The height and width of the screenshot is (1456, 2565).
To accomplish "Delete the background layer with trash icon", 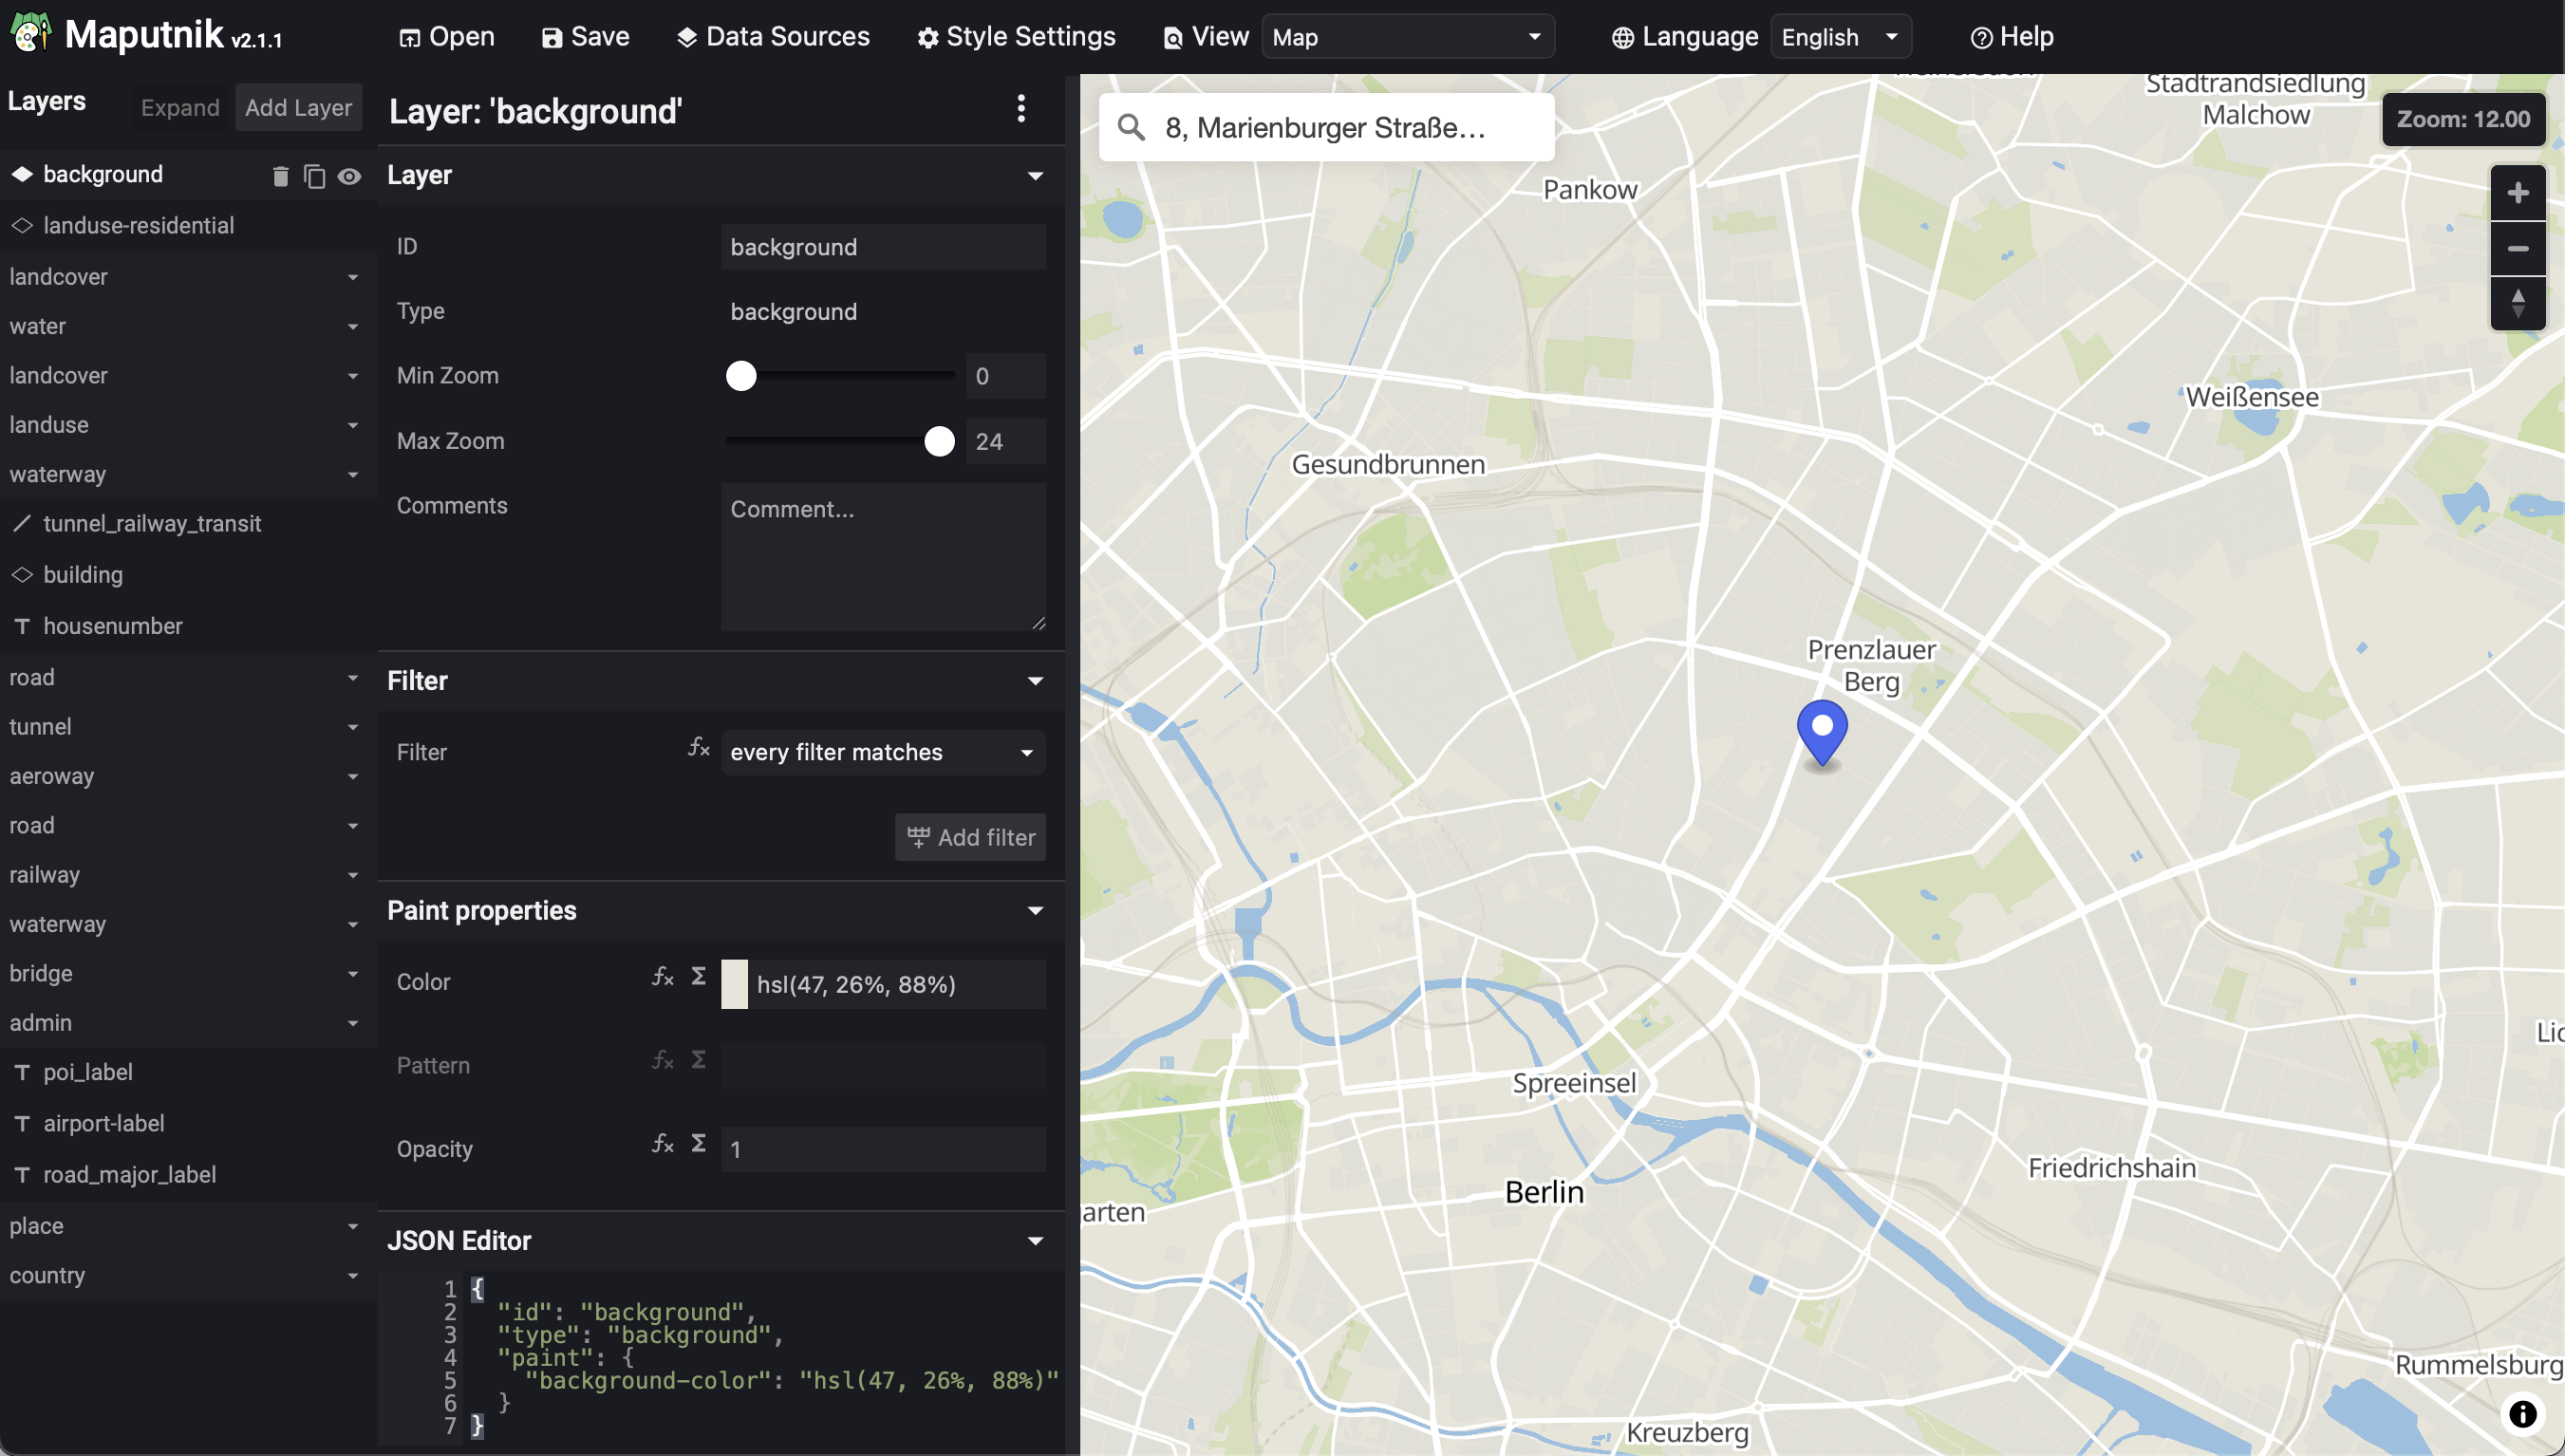I will tap(280, 176).
